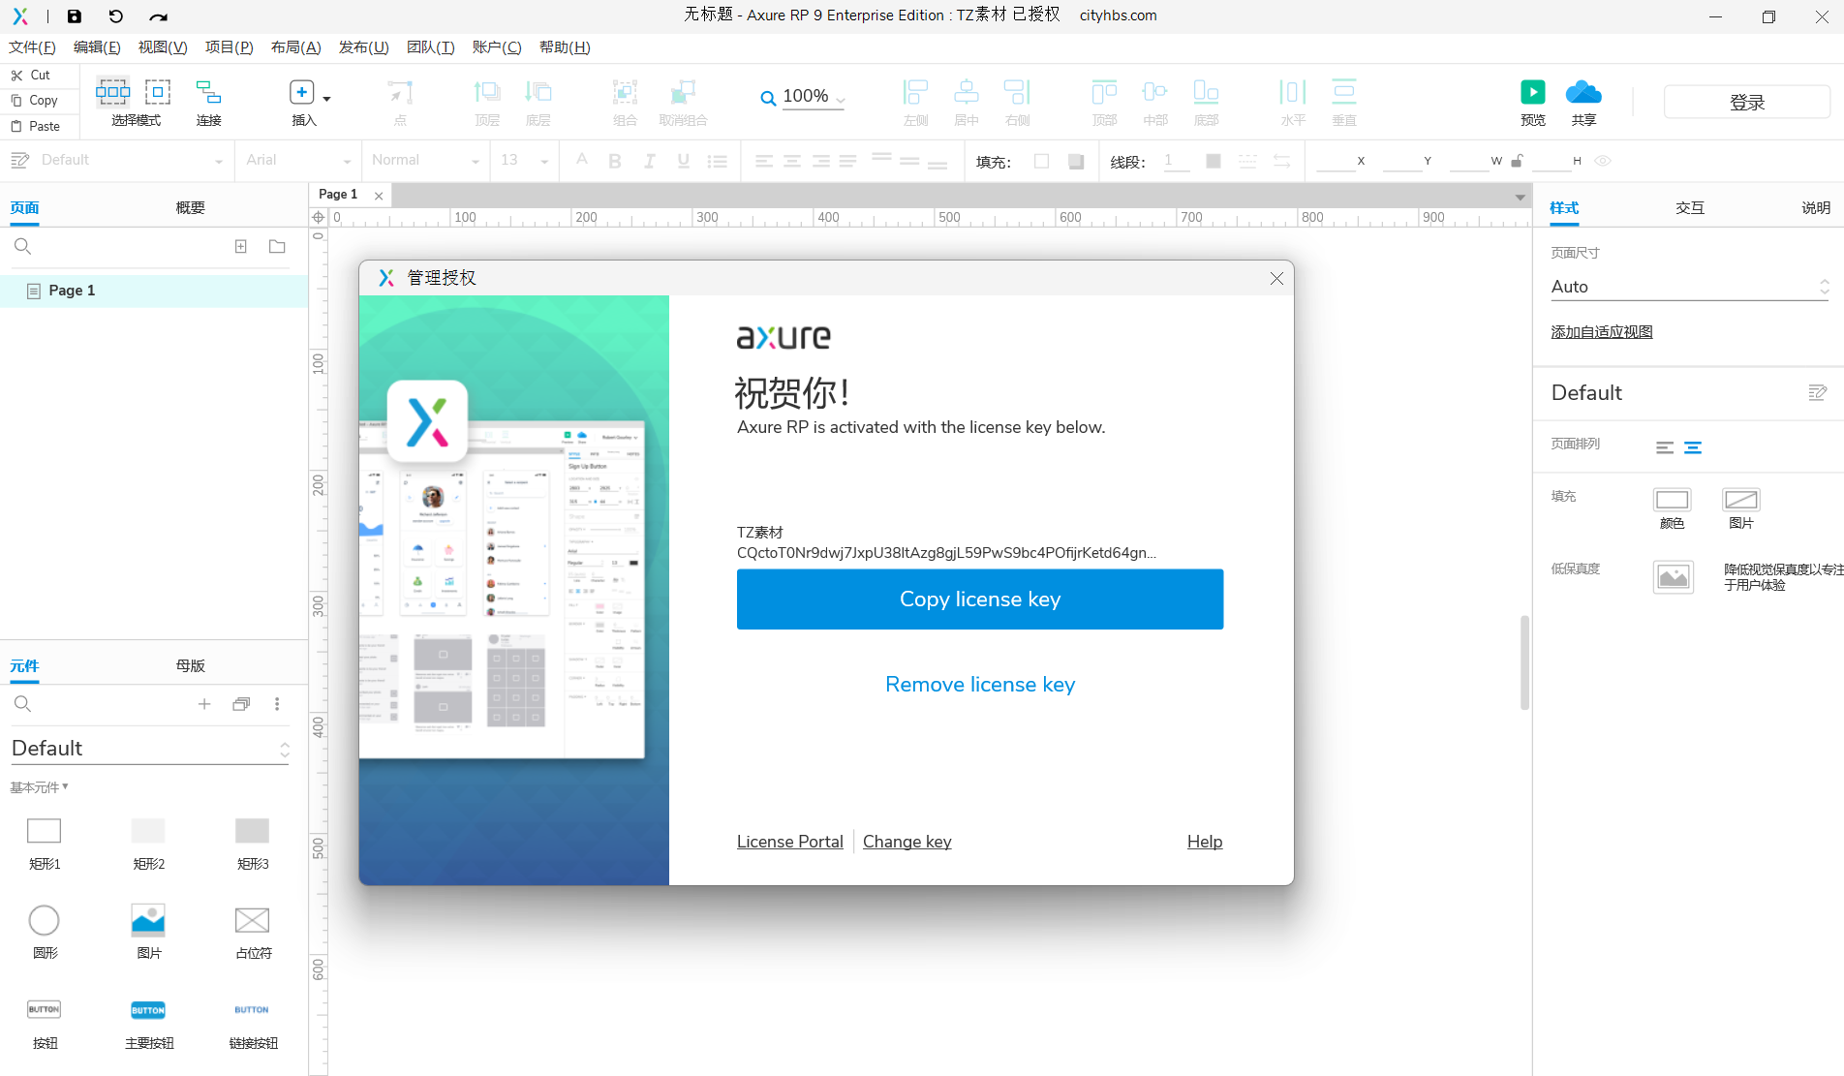Click Copy license key button
The width and height of the screenshot is (1844, 1076).
[980, 599]
